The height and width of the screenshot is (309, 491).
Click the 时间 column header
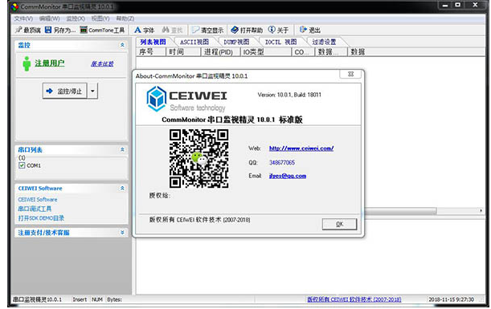[x=183, y=52]
